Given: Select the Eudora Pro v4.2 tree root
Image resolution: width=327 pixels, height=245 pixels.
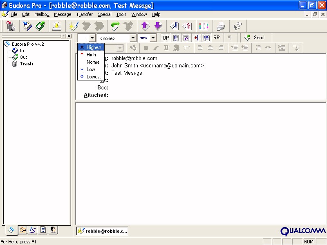Looking at the screenshot, I should (x=28, y=44).
